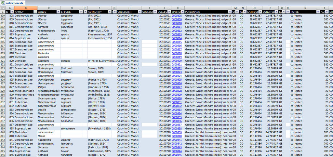Open the sorted FAMILY filter button
333x157 pixels.
pyautogui.click(x=35, y=12)
